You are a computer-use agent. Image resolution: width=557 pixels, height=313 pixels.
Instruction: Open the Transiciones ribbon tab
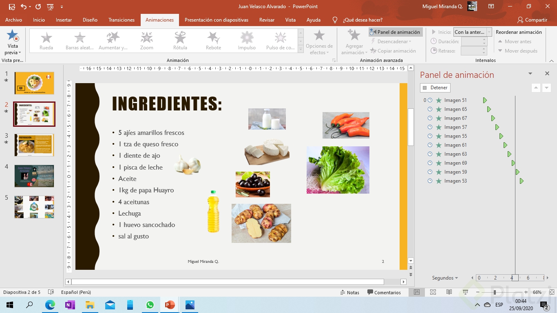coord(122,20)
